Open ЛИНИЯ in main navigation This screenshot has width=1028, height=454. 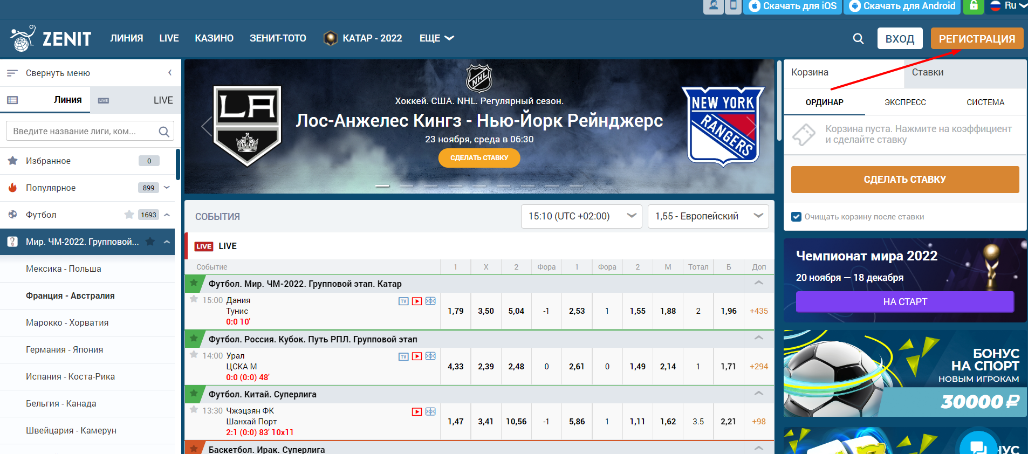[127, 38]
